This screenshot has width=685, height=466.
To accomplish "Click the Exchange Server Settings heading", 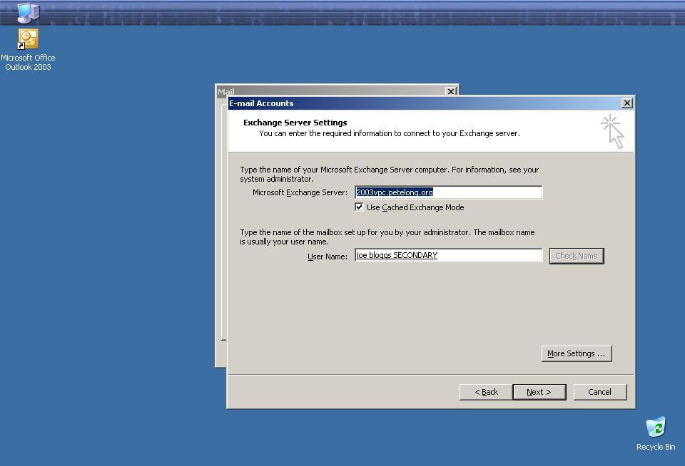I will tap(295, 123).
